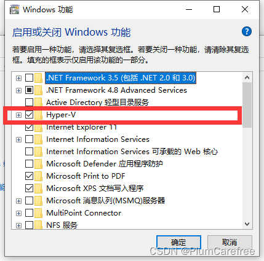Disable the Microsoft XPS 文档写入程序 checkbox
This screenshot has height=261, width=264.
[29, 189]
